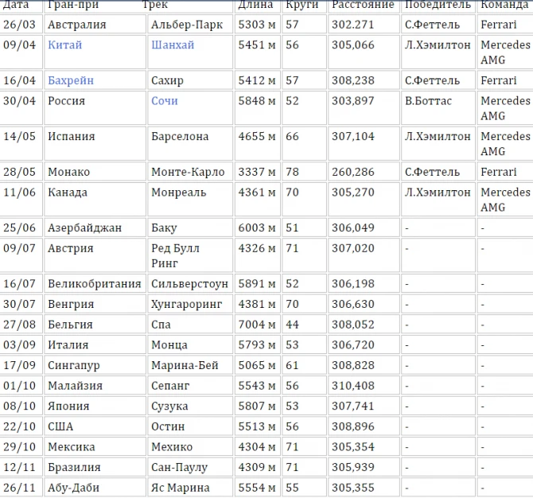Select the 4655 м length value
Screen dimensions: 533x498
257,136
